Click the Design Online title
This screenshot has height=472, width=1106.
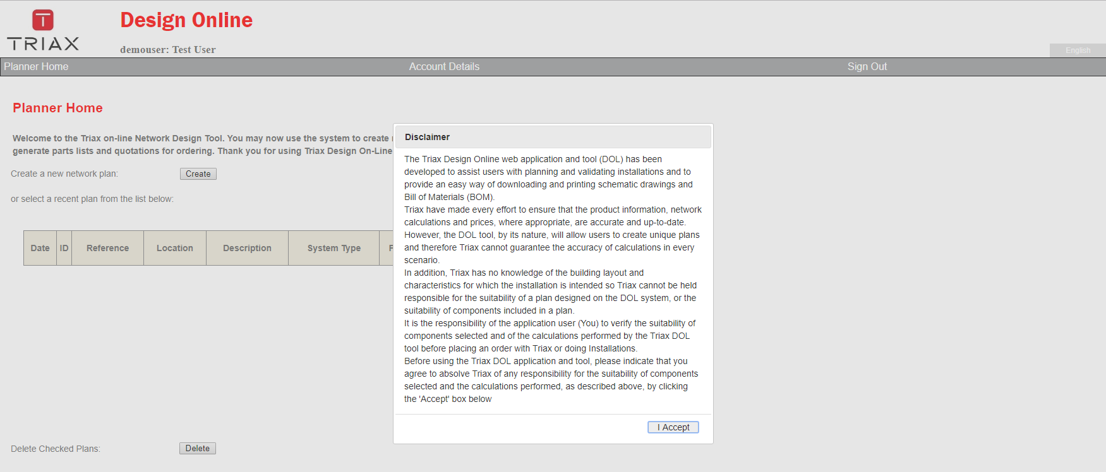pyautogui.click(x=186, y=20)
